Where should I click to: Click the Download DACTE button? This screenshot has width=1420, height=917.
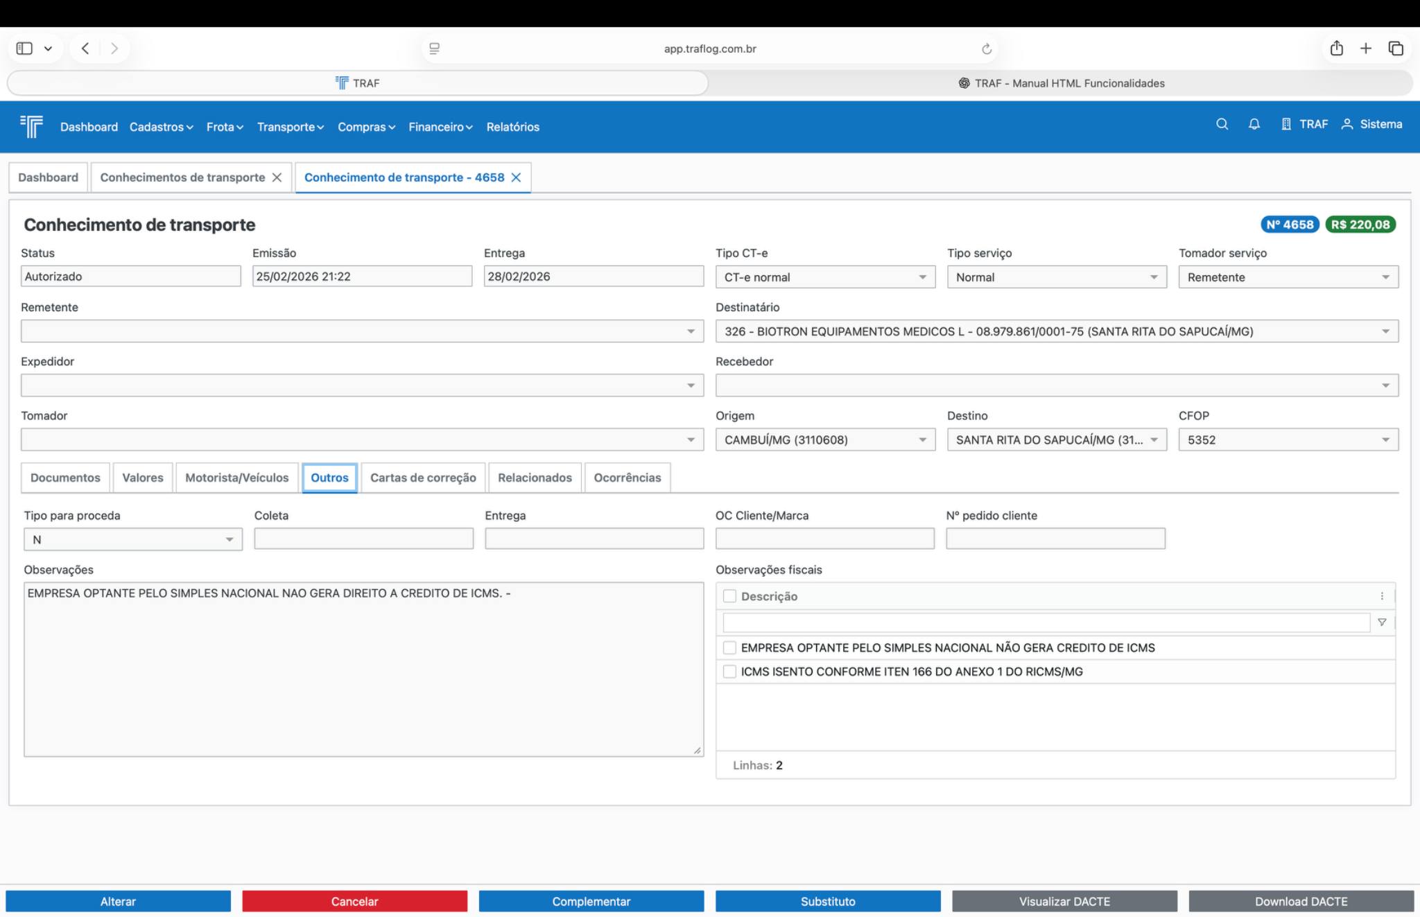point(1301,901)
